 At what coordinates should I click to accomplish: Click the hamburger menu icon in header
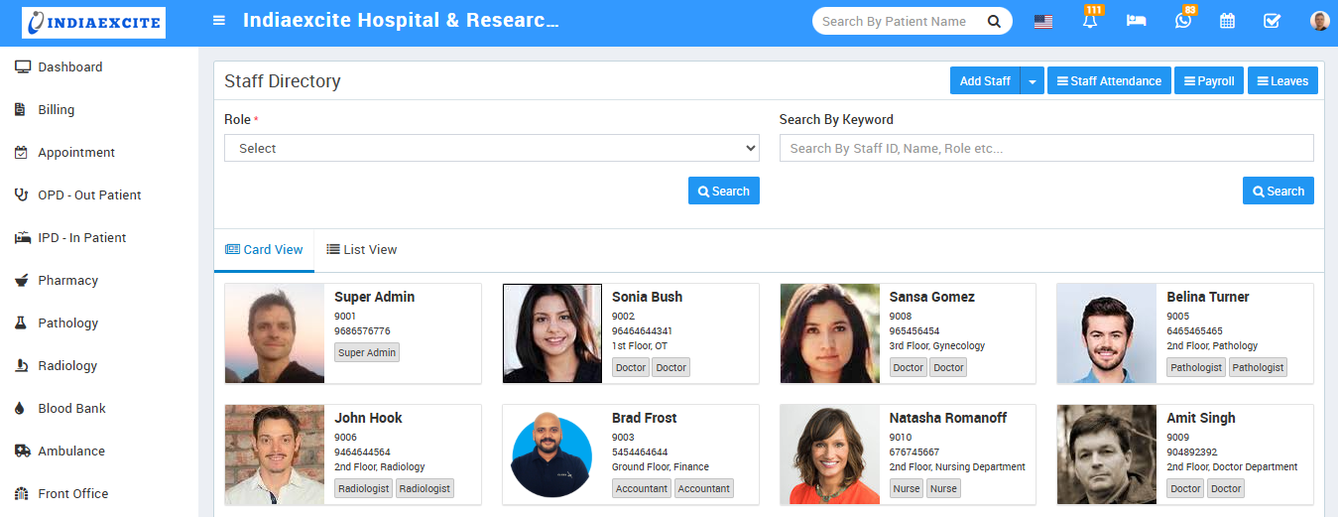219,21
